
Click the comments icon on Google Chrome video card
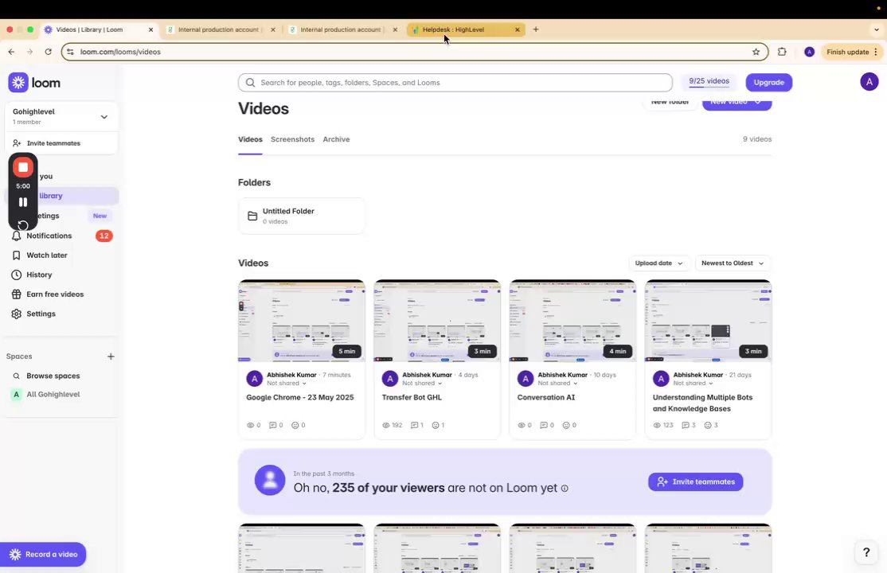click(272, 425)
